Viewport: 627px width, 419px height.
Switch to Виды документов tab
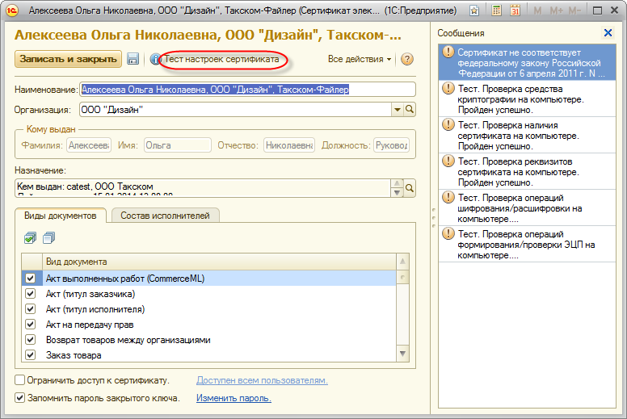pos(61,216)
